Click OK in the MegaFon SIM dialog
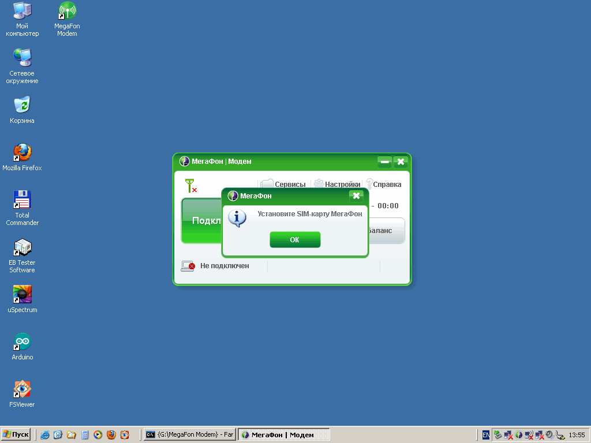Viewport: 591px width, 443px height. coord(295,239)
